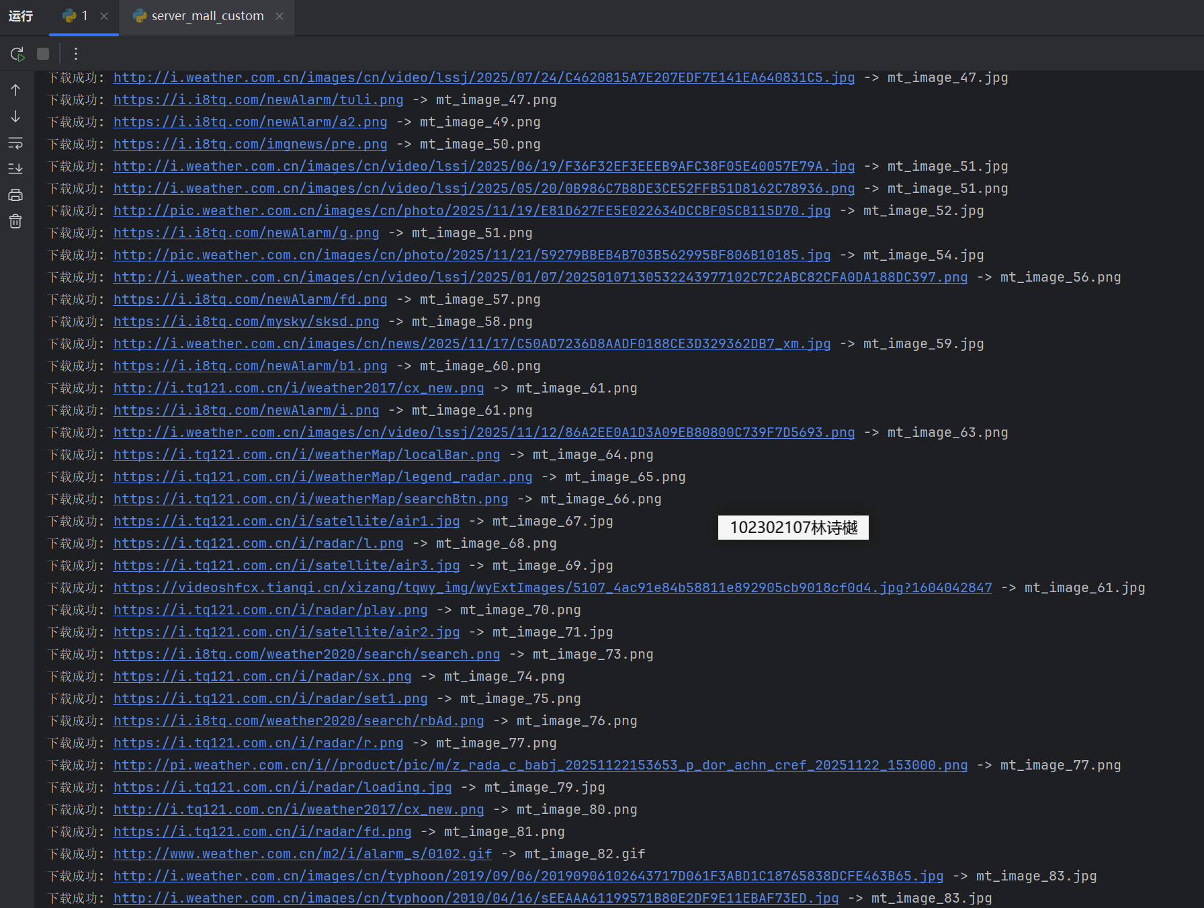Open the radar/set1.png link
This screenshot has width=1204, height=908.
coord(271,698)
